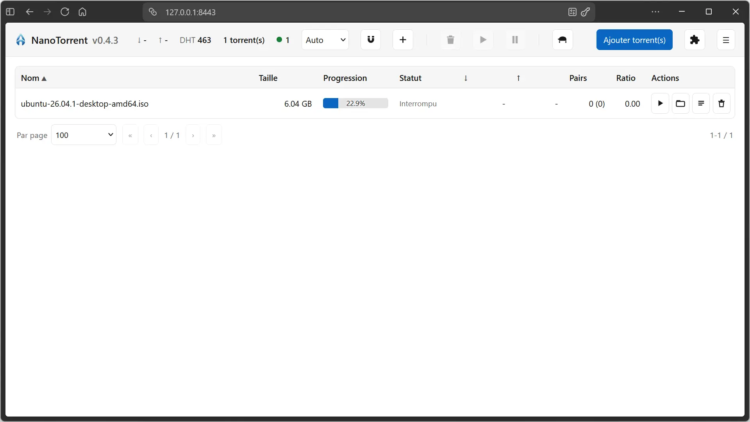
Task: Click the plus add torrent icon
Action: pos(403,40)
